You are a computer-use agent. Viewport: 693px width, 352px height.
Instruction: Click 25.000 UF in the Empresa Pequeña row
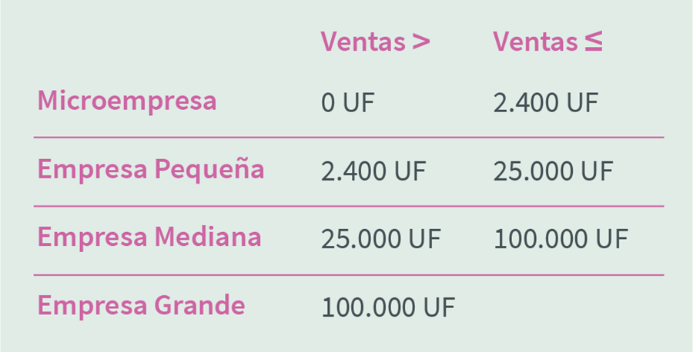(553, 171)
